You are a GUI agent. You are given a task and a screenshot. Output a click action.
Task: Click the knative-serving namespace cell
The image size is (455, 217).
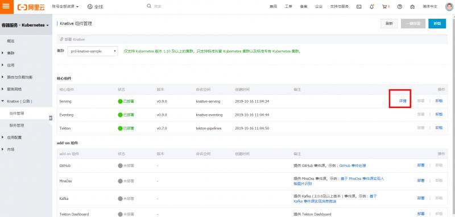point(208,102)
